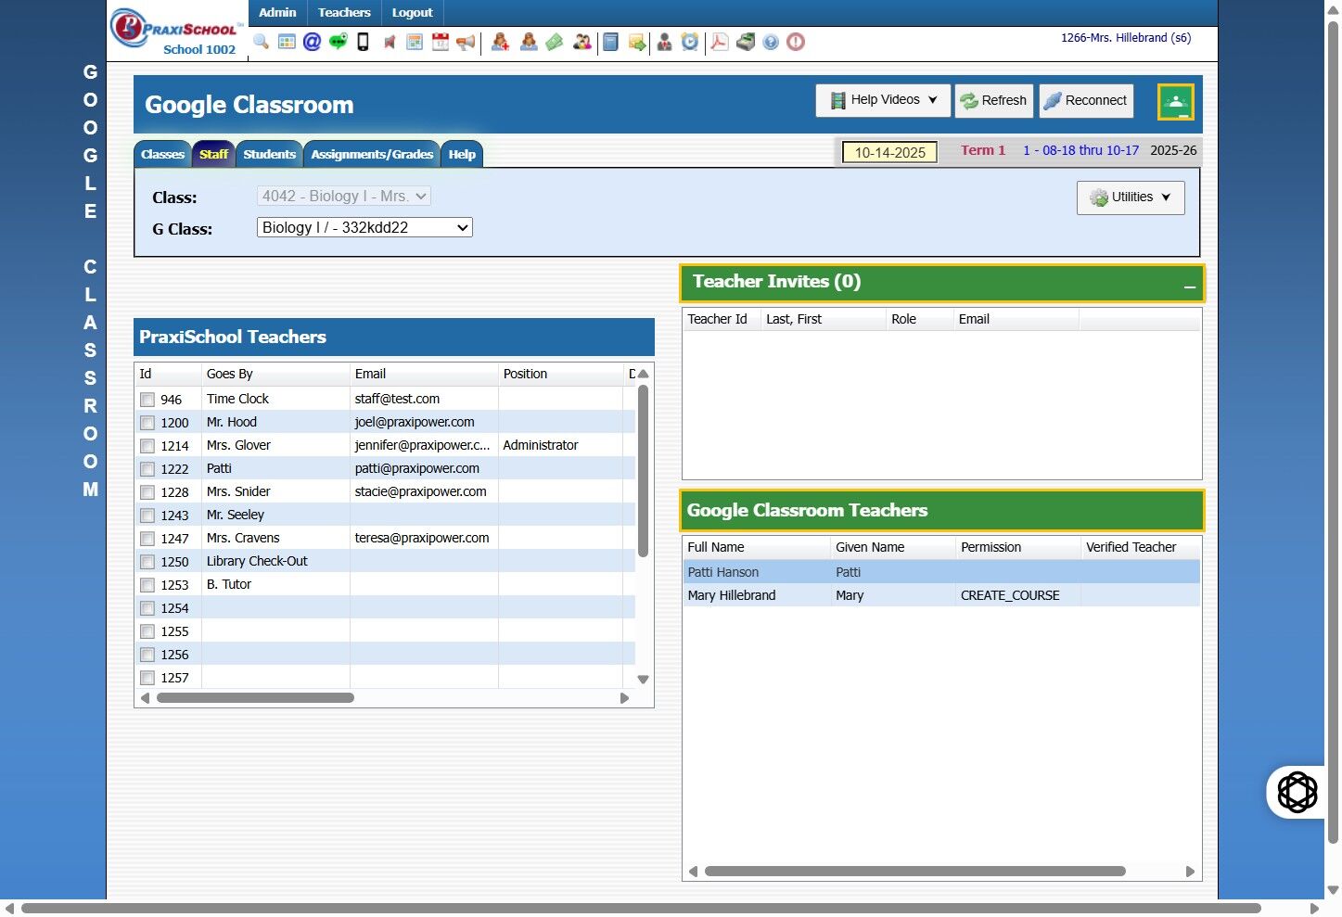Screen dimensions: 1342x917
Task: Open the Teachers menu
Action: [x=344, y=13]
